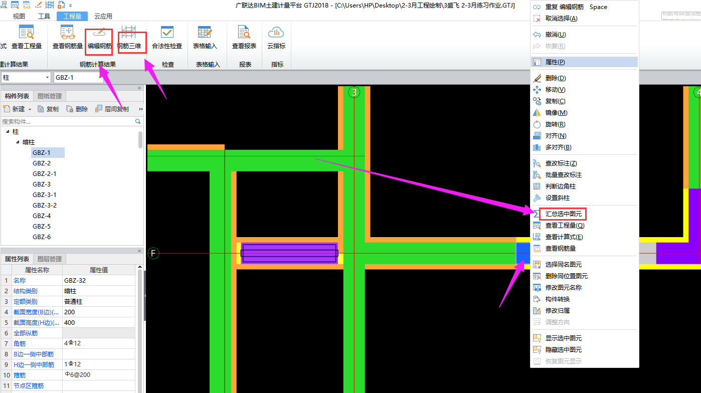The image size is (701, 393).
Task: Expand the component toolbar overflow chevron
Action: coord(141,109)
